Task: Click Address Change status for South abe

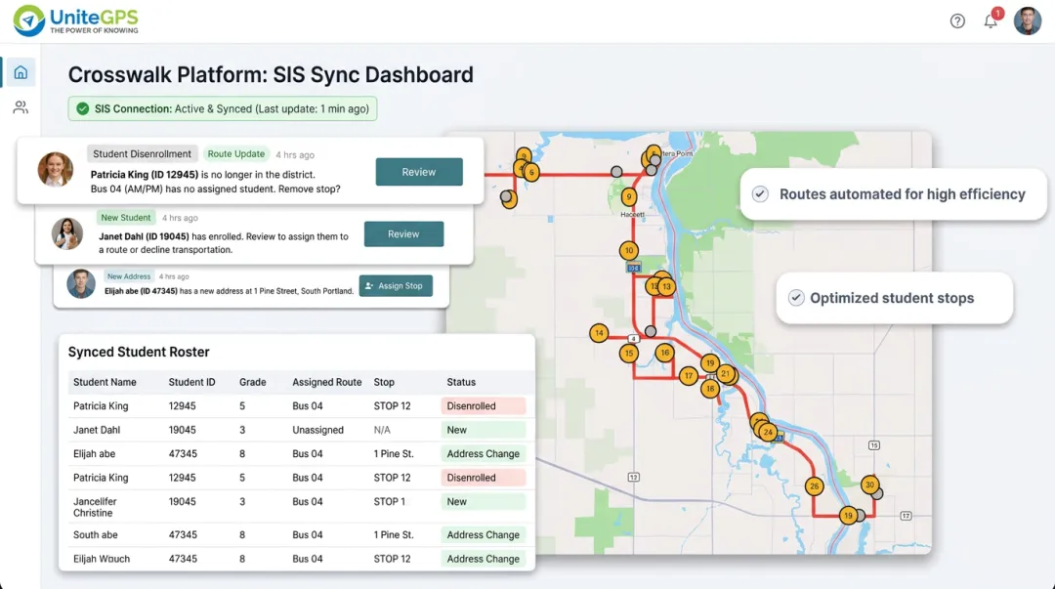Action: (x=484, y=534)
